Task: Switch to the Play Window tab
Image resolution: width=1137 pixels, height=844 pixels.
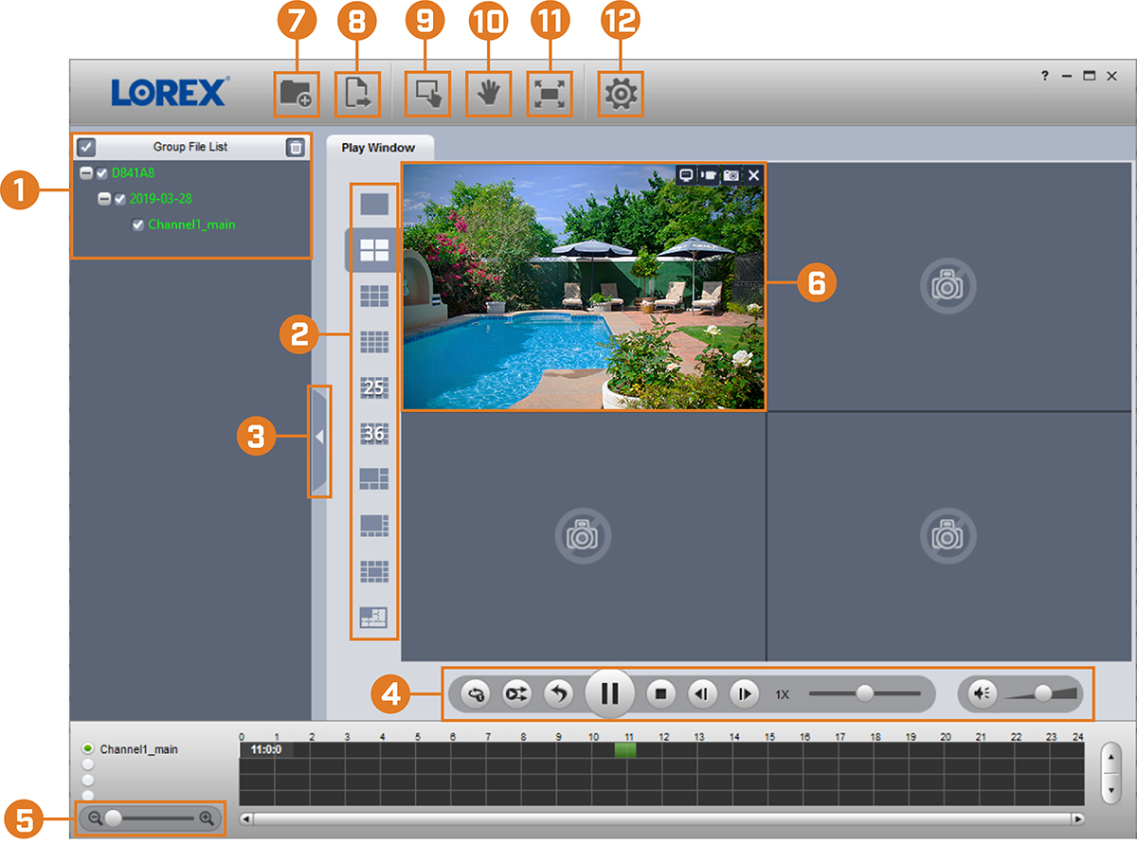Action: [x=378, y=148]
